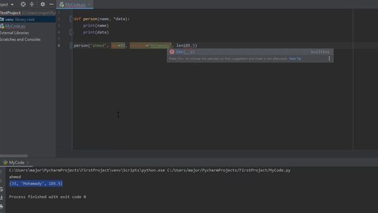
Task: Open MyCode.py in project tree
Action: 15,26
